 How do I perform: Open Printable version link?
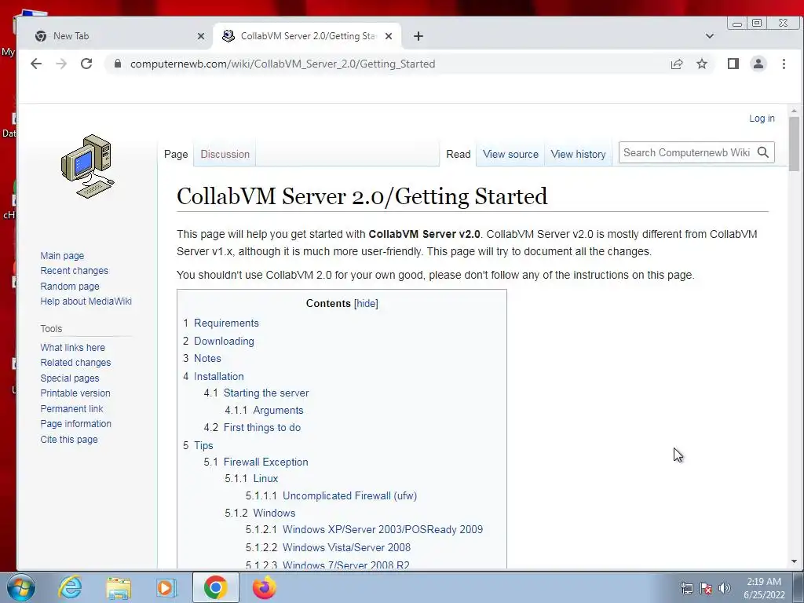75,393
